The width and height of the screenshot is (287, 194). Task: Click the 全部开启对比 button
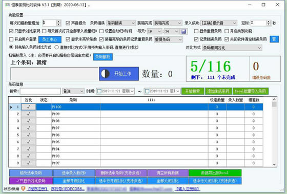(x=74, y=181)
